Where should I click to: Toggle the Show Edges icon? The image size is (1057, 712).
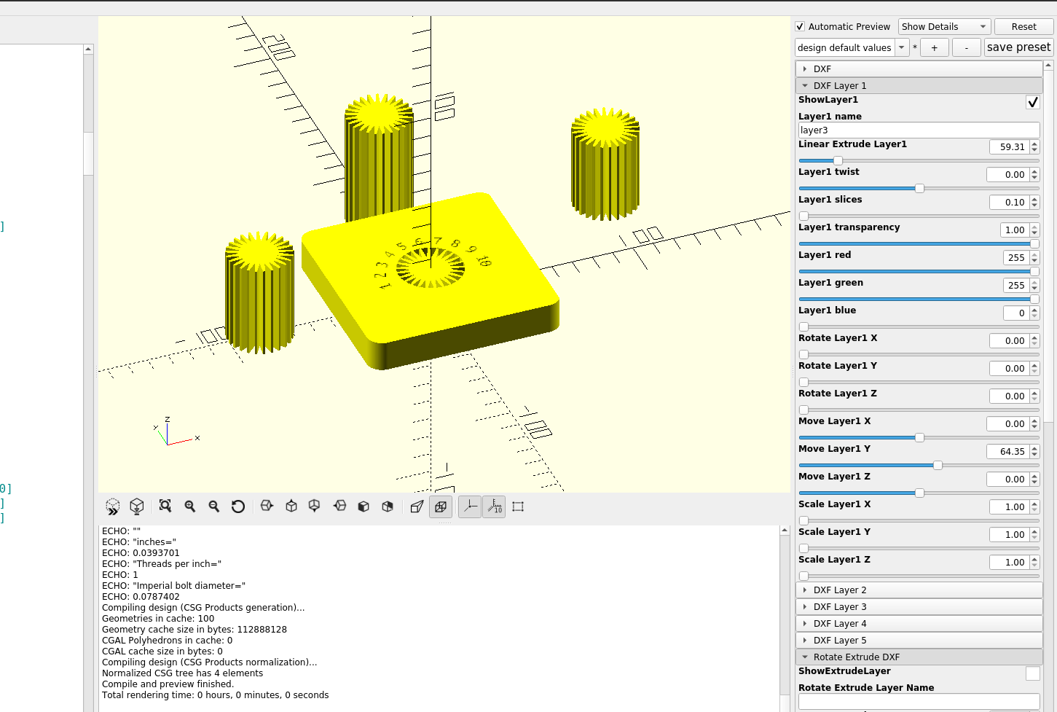click(x=518, y=506)
